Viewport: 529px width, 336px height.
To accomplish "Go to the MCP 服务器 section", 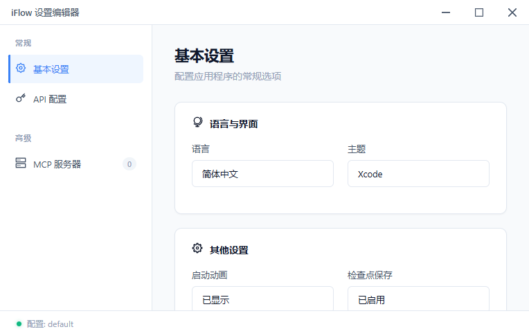I will [57, 164].
